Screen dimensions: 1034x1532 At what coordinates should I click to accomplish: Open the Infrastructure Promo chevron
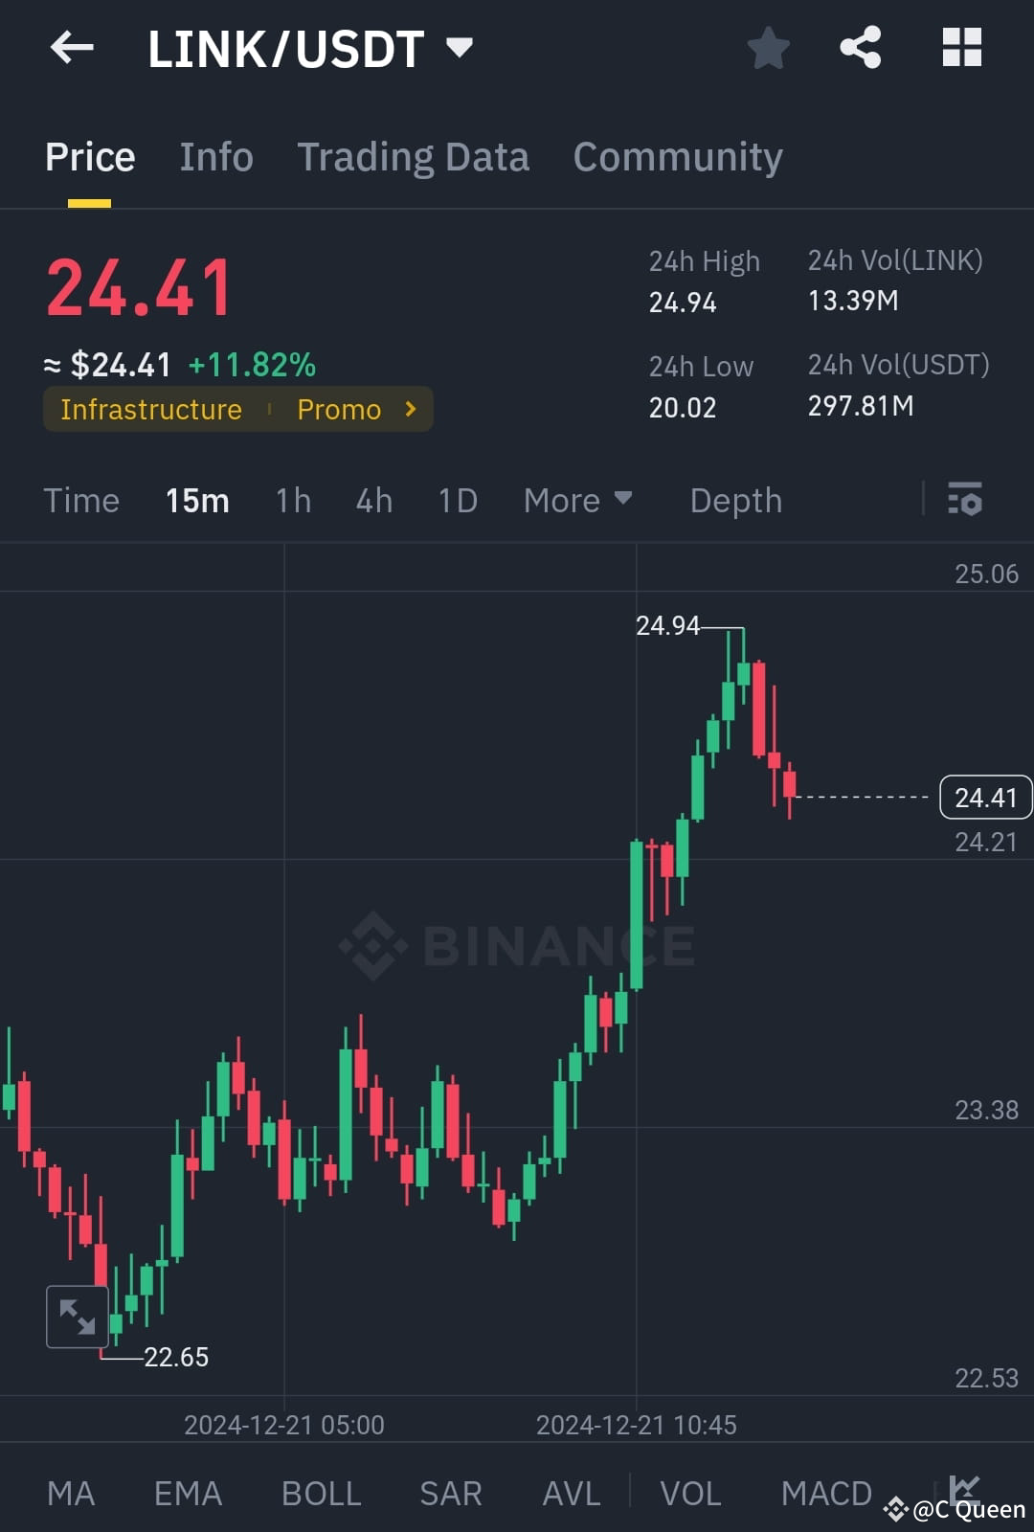tap(410, 409)
